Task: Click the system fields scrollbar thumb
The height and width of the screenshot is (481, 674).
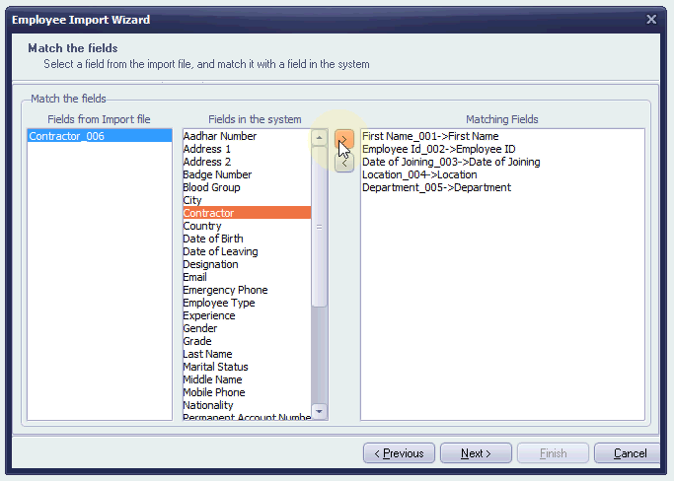Action: tap(319, 227)
